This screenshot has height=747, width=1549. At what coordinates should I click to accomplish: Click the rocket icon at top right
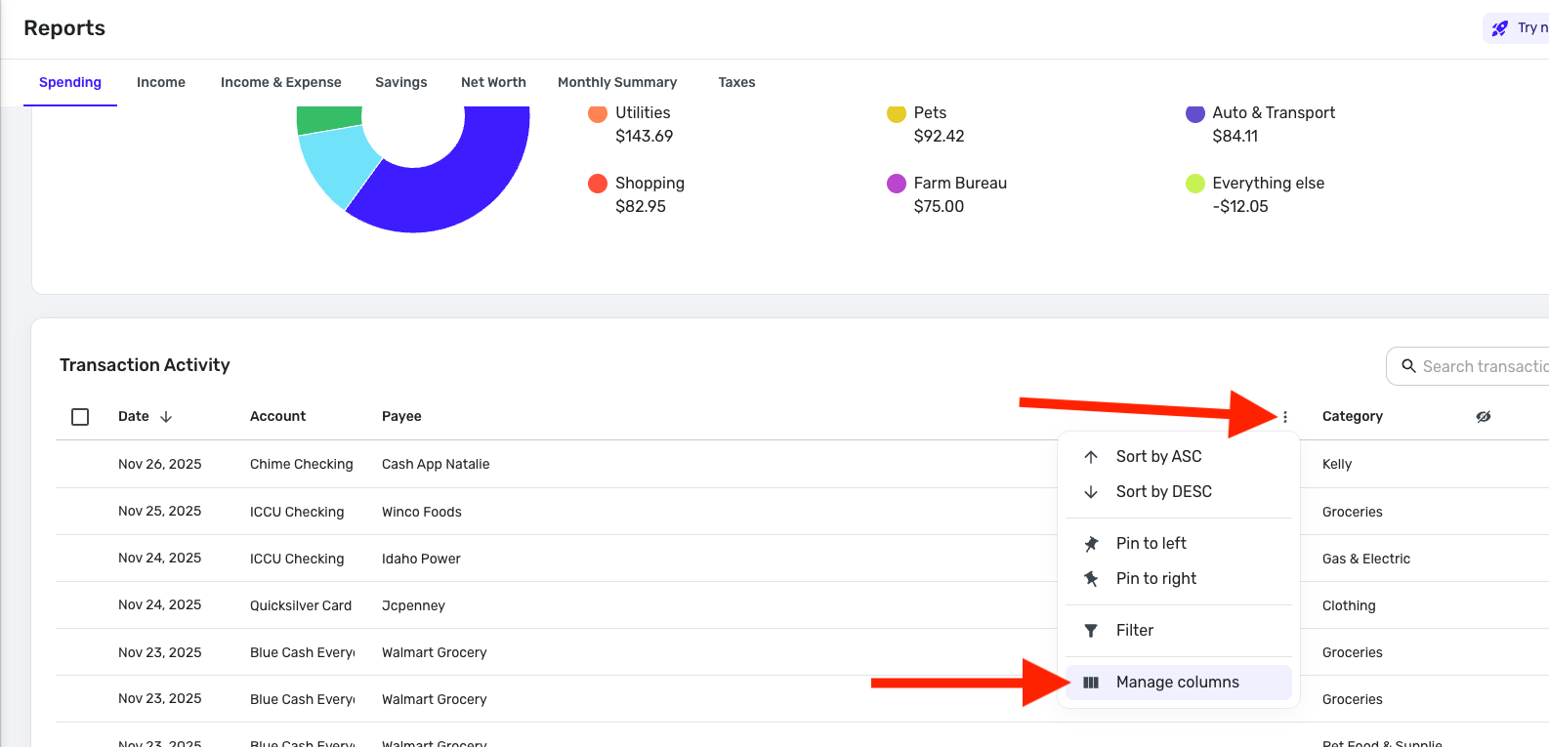point(1500,28)
